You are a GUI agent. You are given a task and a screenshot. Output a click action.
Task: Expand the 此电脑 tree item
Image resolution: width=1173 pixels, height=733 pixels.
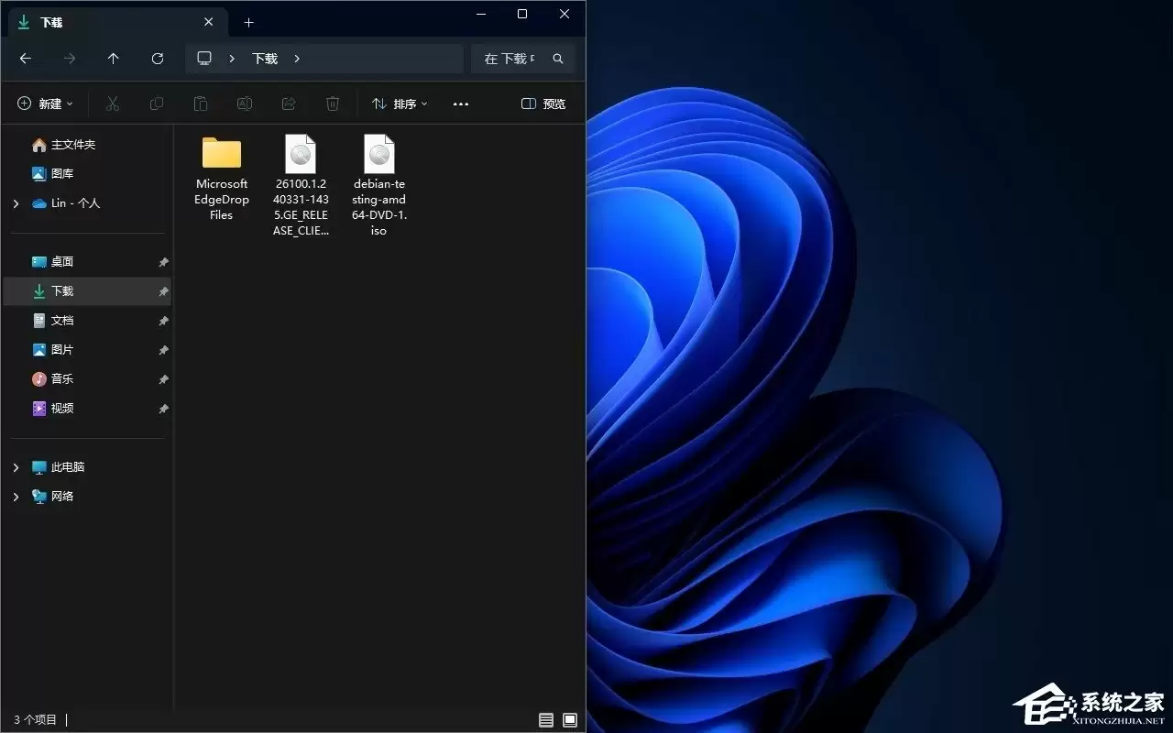click(15, 467)
